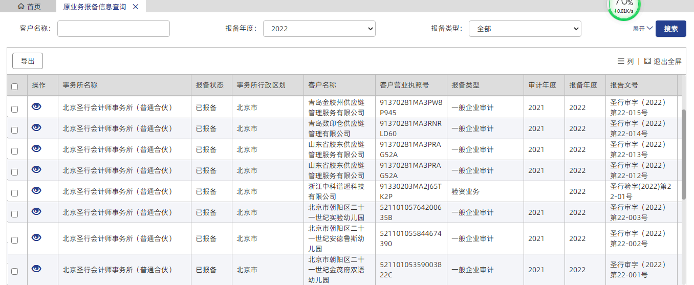Click the eye icon for 浙江中科谱遥科技 row
This screenshot has width=694, height=285.
36,190
